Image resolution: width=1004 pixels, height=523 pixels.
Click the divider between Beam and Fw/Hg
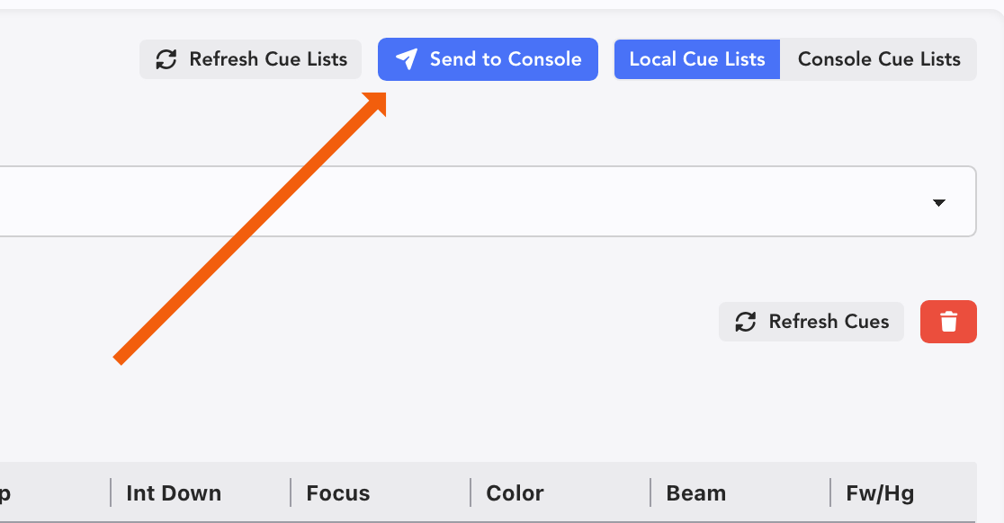pos(830,492)
